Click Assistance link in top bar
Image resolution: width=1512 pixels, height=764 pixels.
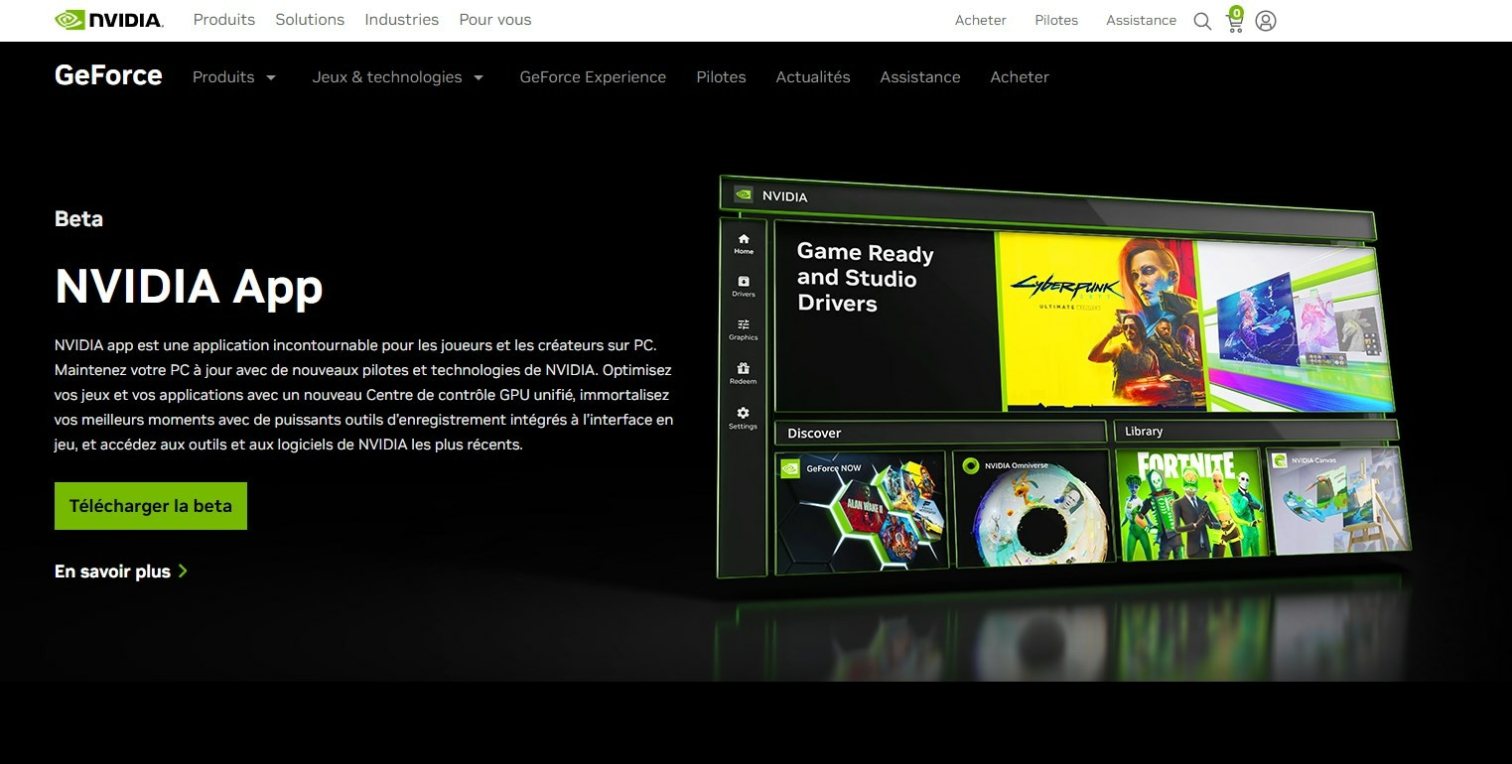click(1141, 20)
